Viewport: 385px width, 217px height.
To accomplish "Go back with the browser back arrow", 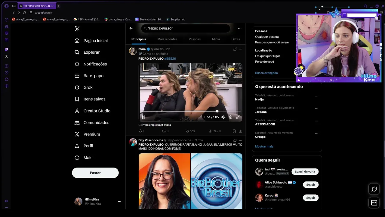I will pos(14,13).
